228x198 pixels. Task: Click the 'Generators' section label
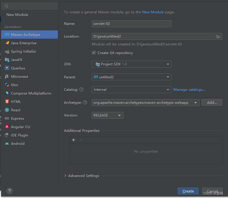pos(13,27)
